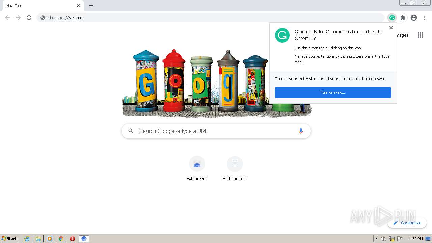Open the Opera taskbar icon
The width and height of the screenshot is (432, 243).
pyautogui.click(x=72, y=239)
